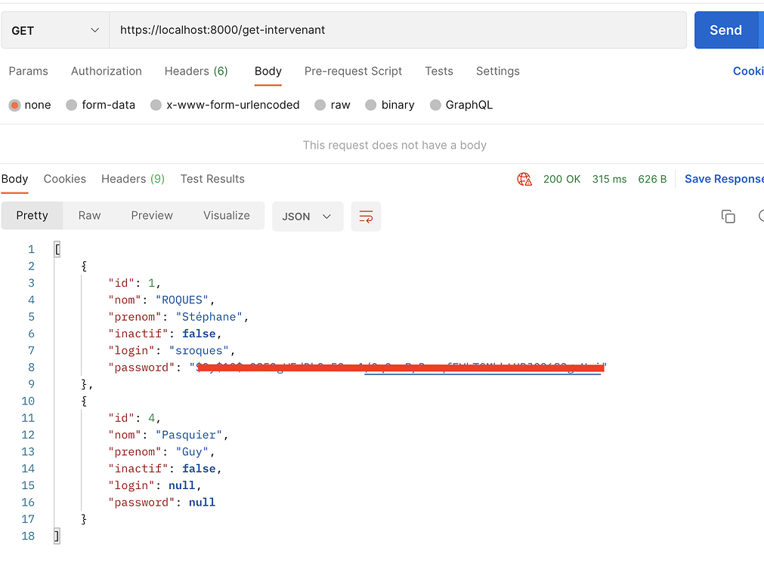Screen dimensions: 764x566
Task: Copy the response body using the copy icon
Action: point(728,217)
